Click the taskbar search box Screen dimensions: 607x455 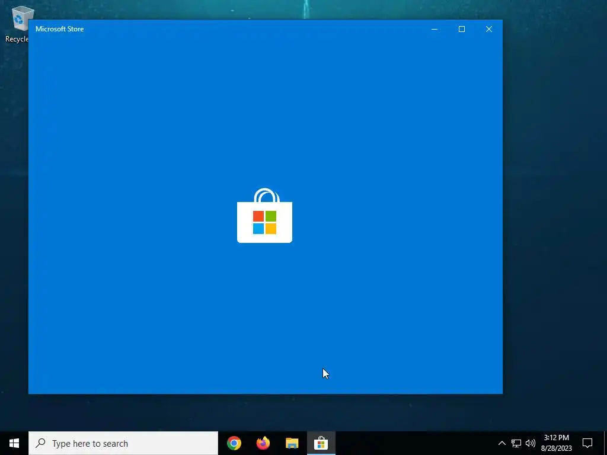point(123,443)
